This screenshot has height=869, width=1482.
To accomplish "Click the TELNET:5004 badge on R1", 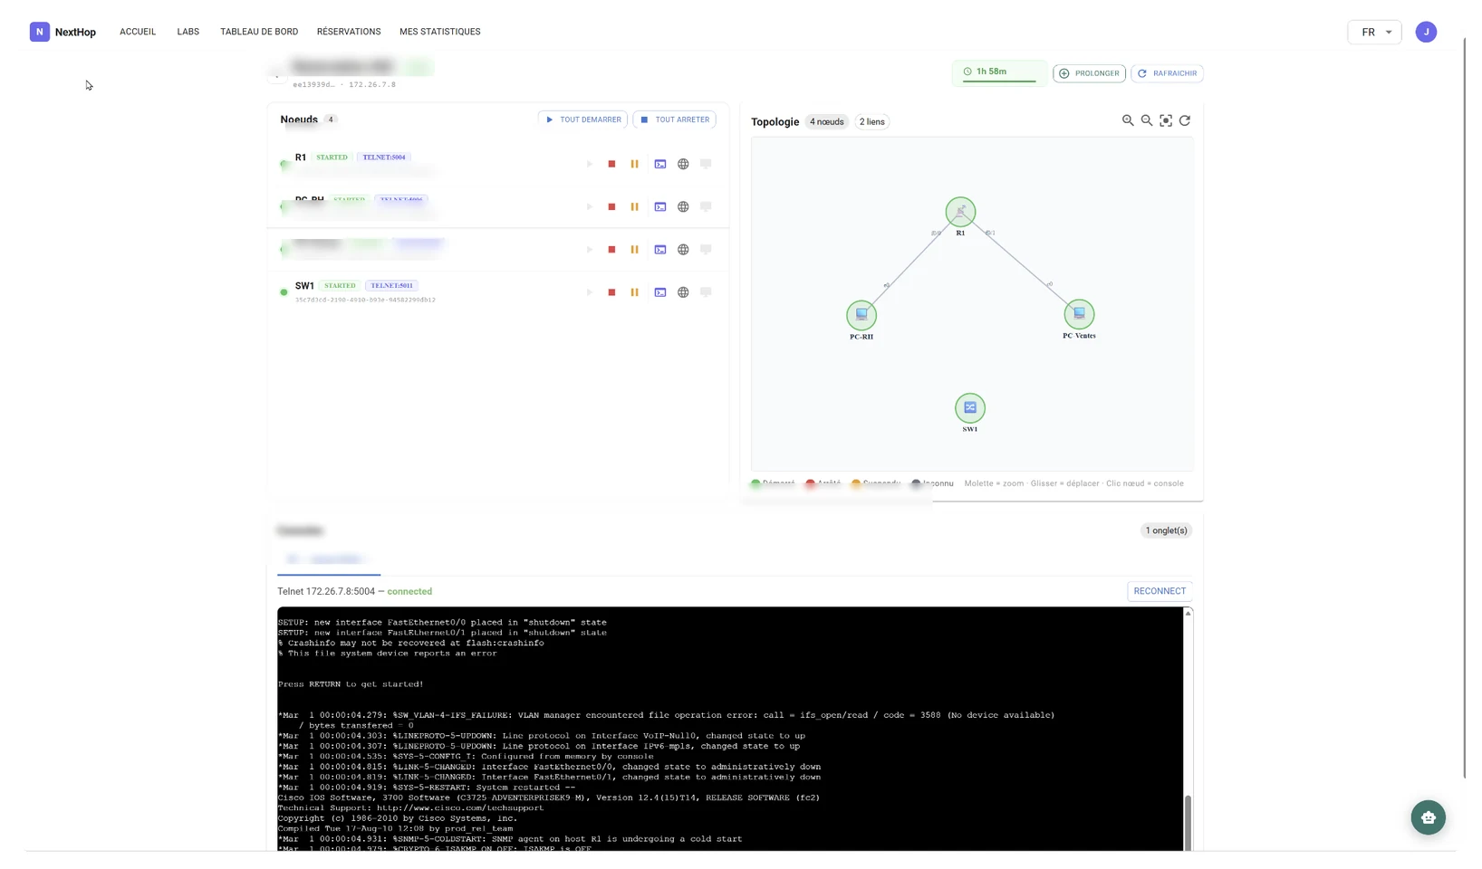I will coord(384,158).
